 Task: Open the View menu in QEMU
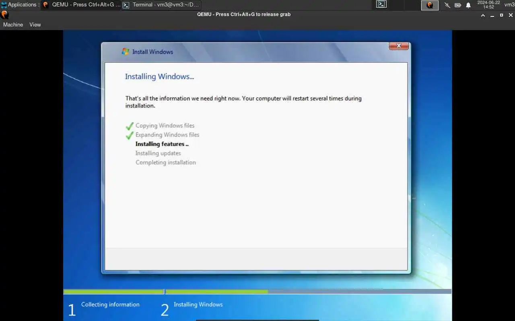[35, 24]
